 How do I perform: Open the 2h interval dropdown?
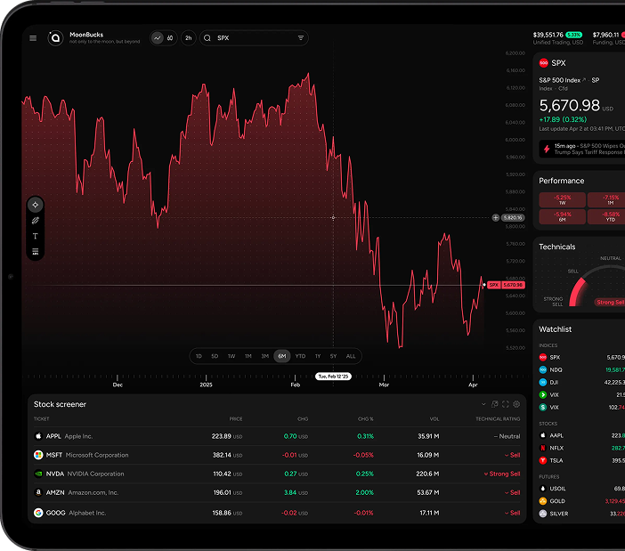pos(189,38)
